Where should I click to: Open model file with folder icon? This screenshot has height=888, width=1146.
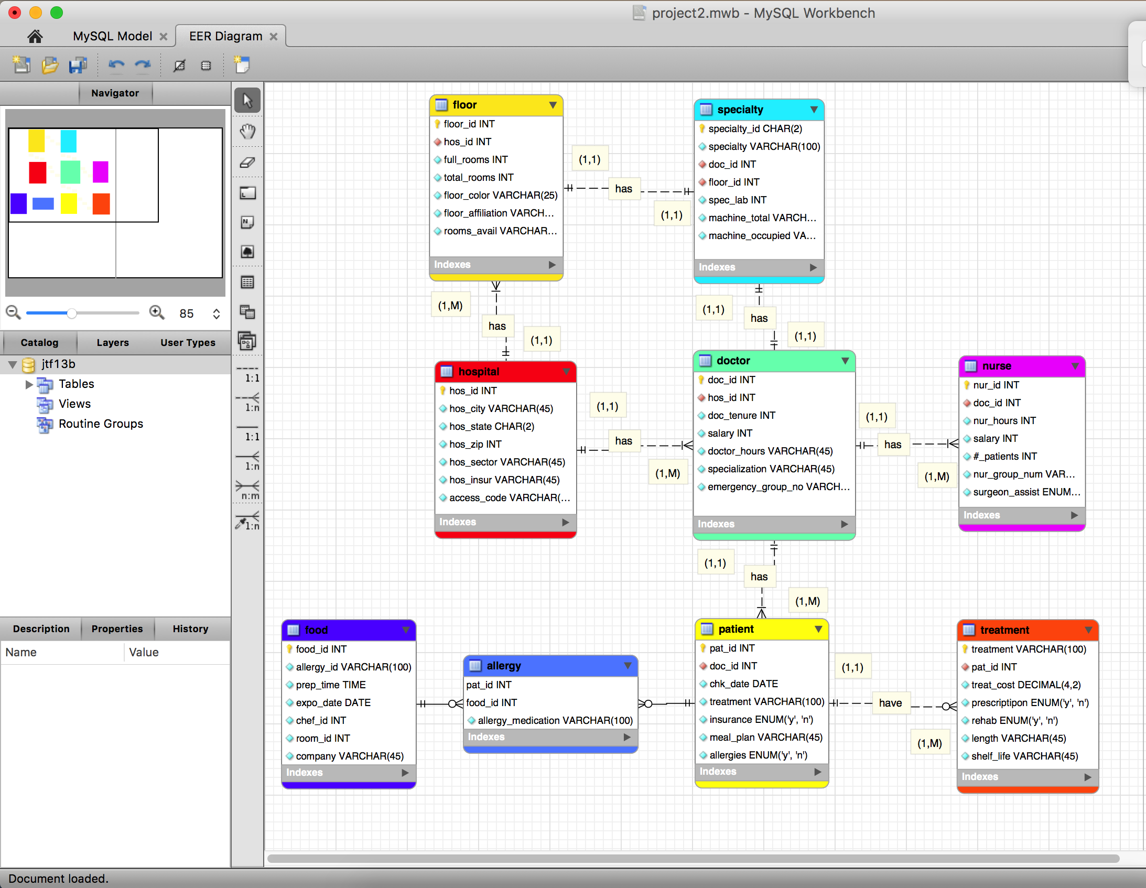tap(50, 65)
